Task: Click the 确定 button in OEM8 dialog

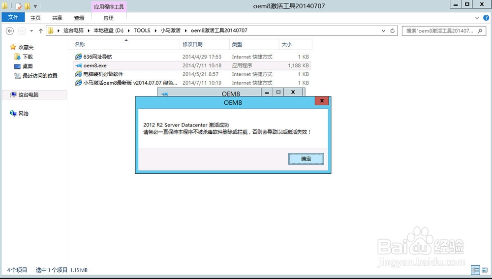Action: pyautogui.click(x=306, y=159)
